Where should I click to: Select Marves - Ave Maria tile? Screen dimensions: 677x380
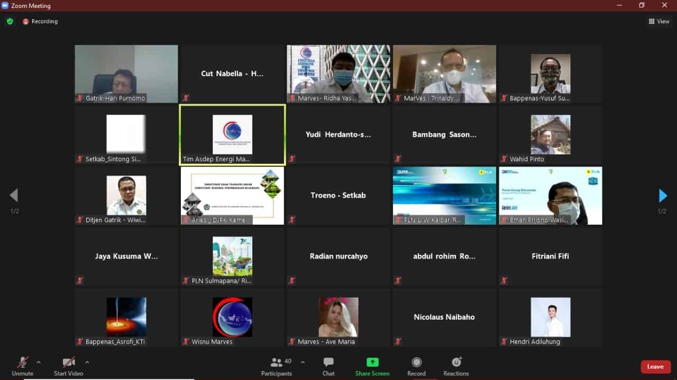[338, 317]
